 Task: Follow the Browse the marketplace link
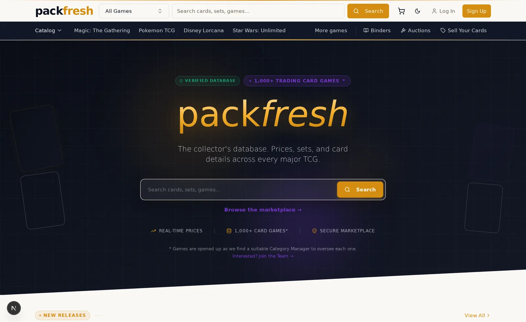(263, 210)
